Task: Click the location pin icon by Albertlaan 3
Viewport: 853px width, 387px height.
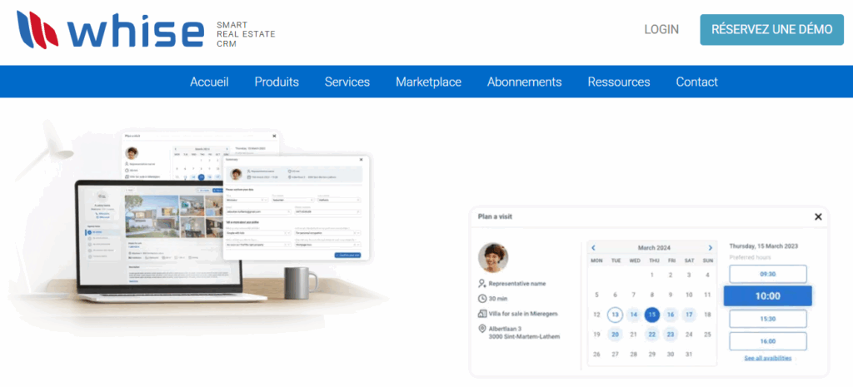Action: [483, 329]
